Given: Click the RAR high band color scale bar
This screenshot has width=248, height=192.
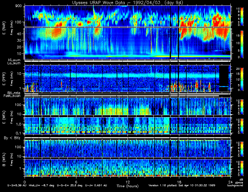Looking at the screenshot, I should pos(242,16).
